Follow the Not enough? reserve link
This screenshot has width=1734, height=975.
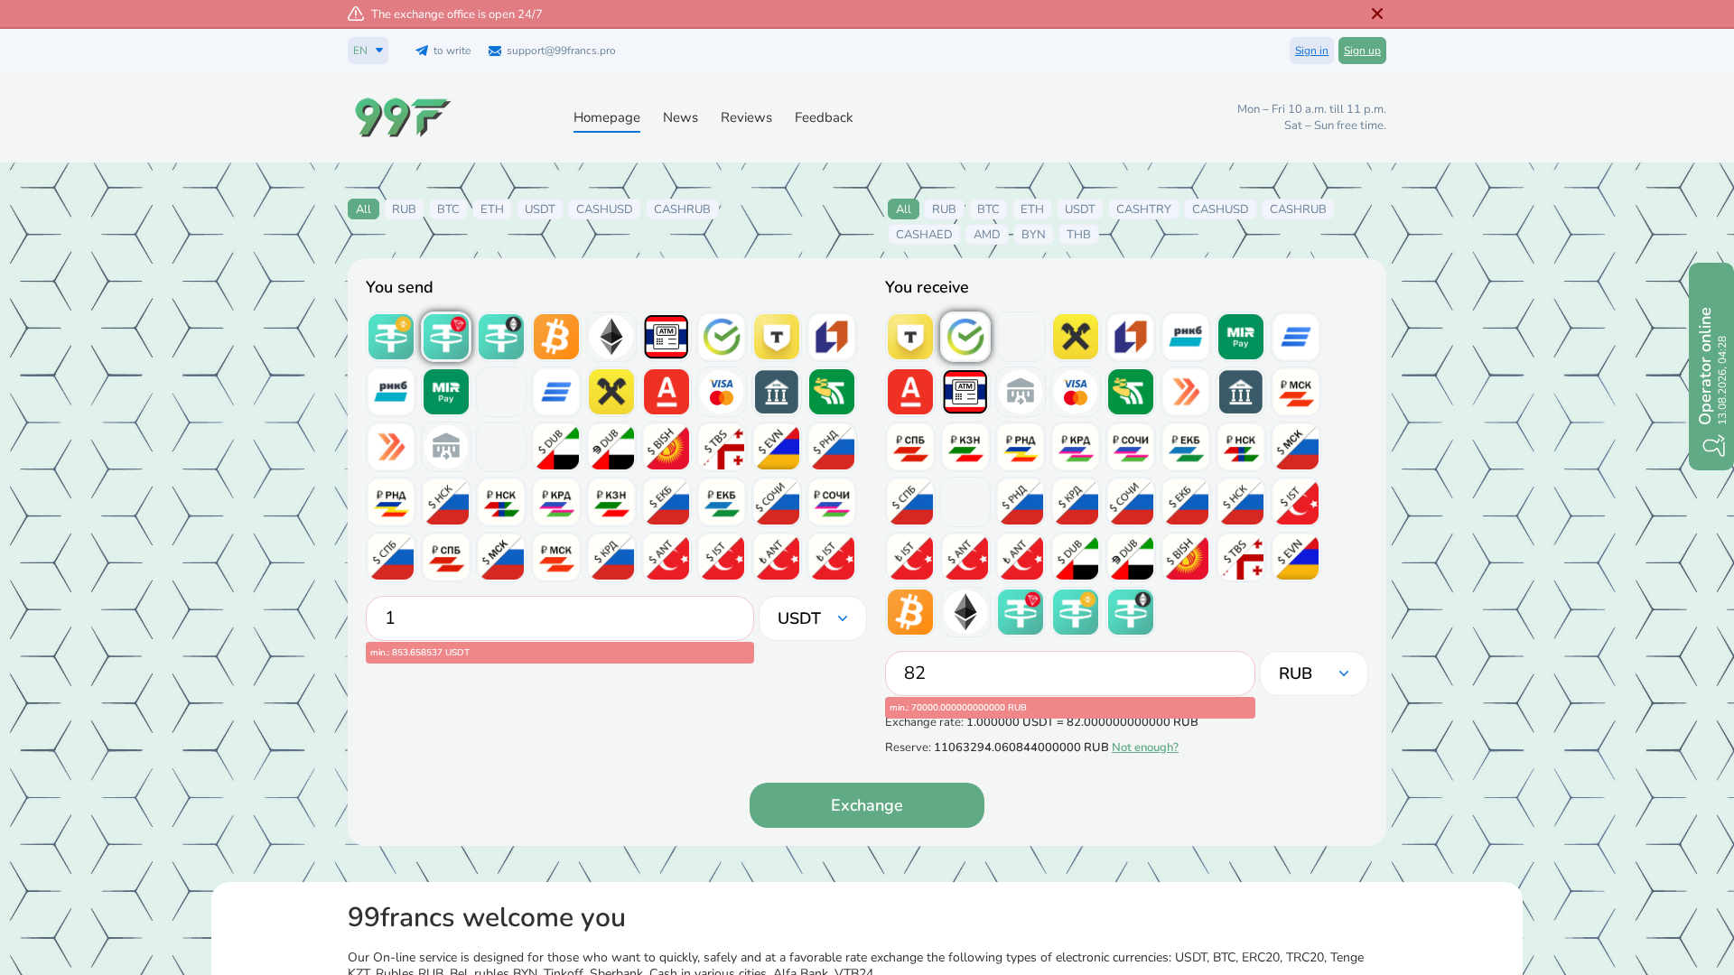pyautogui.click(x=1144, y=747)
